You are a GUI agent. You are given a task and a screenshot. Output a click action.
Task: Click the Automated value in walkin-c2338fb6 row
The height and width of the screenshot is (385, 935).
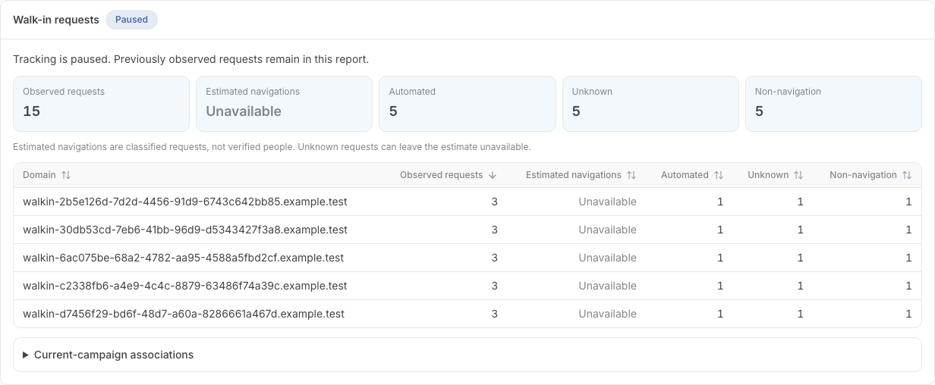[720, 286]
